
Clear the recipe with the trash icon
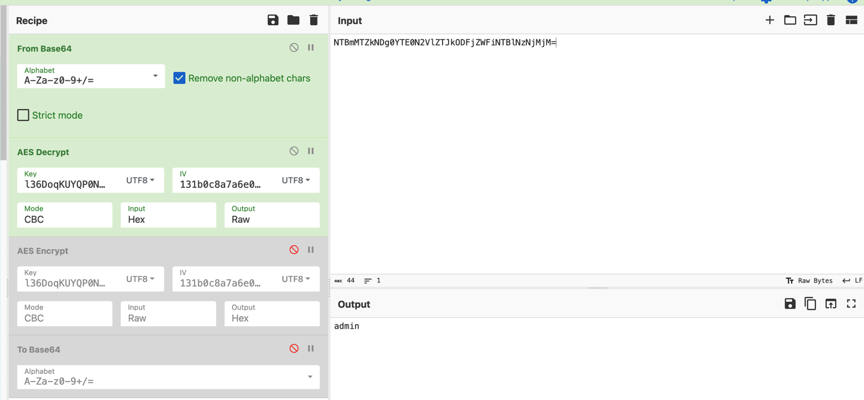tap(314, 20)
